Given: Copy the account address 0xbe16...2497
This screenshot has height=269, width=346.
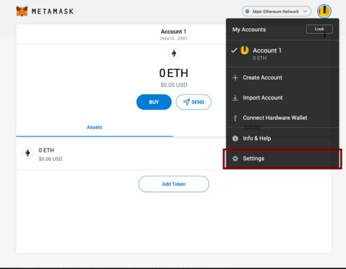Looking at the screenshot, I should pyautogui.click(x=173, y=38).
